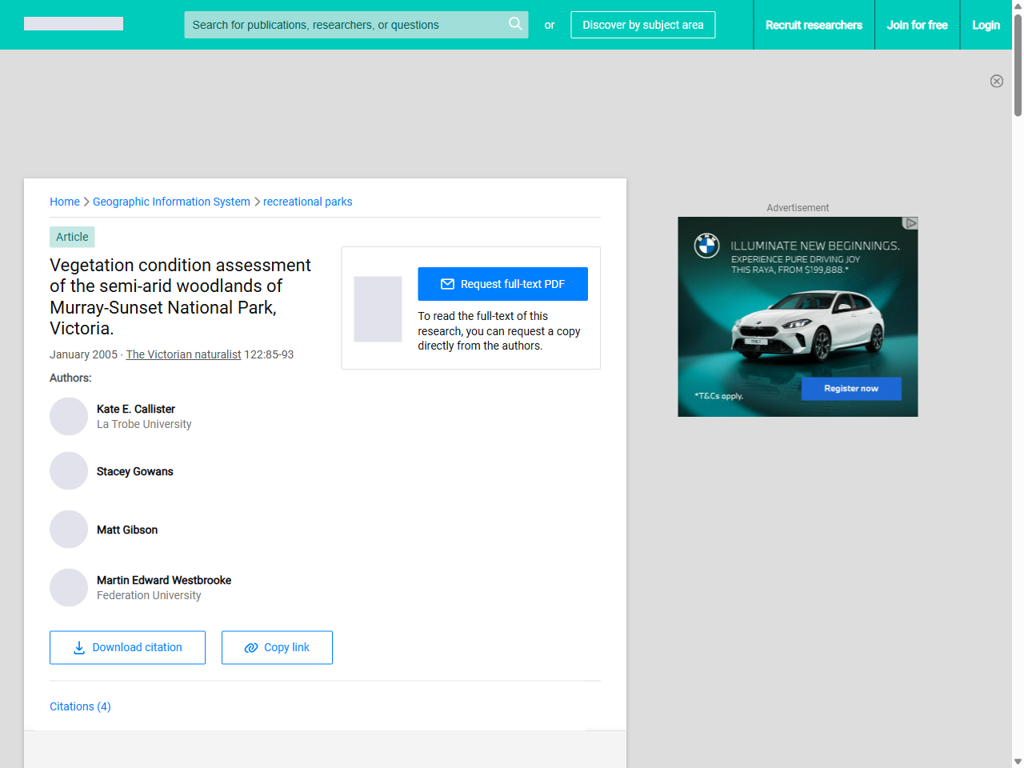The width and height of the screenshot is (1024, 768).
Task: Open the Recruit researchers menu item
Action: point(814,25)
